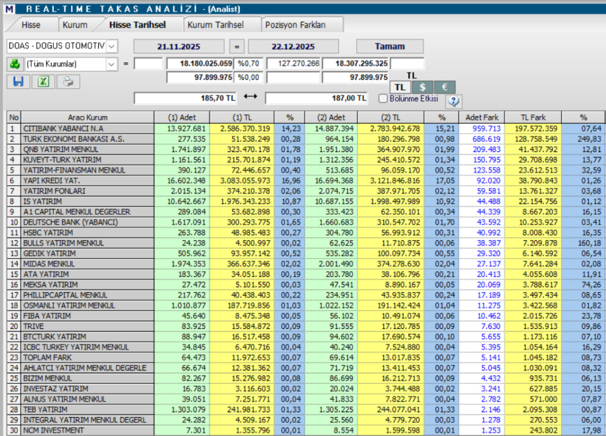This screenshot has width=606, height=436.
Task: Click the double-headed arrow between prices
Action: coord(251,97)
